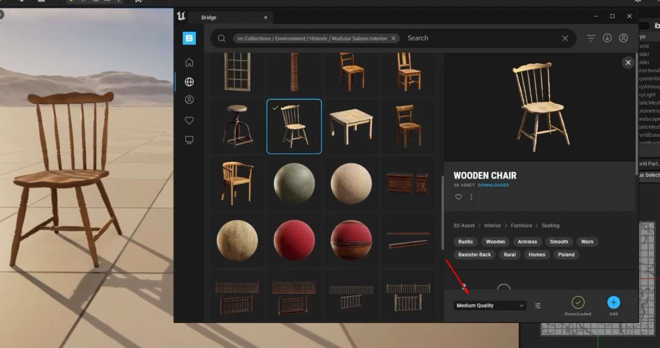Screen dimensions: 660x348
Task: Open the three-dot menu for Wooden Chair
Action: pyautogui.click(x=471, y=197)
